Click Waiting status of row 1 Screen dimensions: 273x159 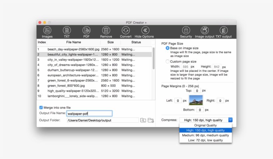tap(128, 49)
